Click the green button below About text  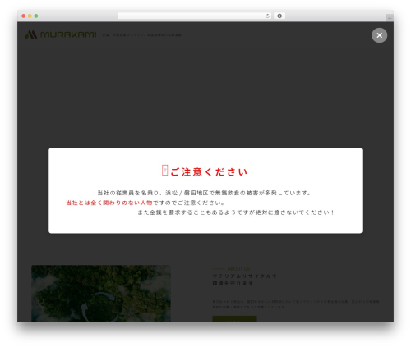pyautogui.click(x=234, y=319)
